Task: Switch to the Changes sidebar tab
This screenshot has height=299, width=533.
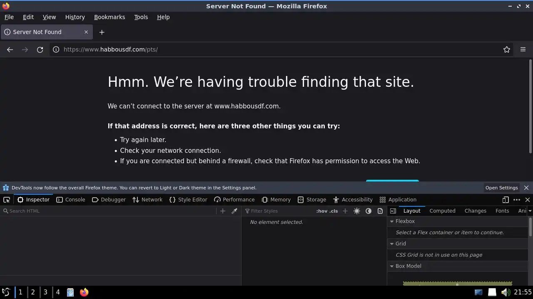Action: pos(475,211)
